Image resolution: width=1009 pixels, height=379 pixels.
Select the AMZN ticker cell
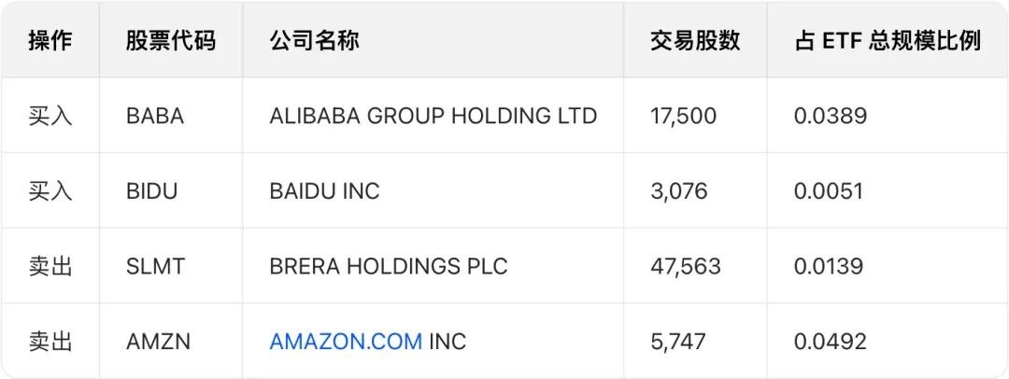(x=158, y=342)
